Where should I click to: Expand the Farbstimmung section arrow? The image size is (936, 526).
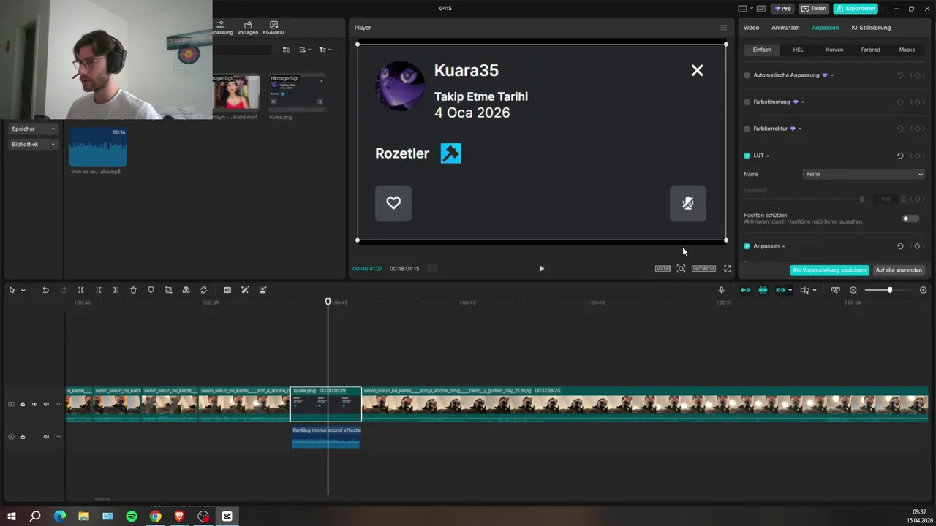coord(803,102)
